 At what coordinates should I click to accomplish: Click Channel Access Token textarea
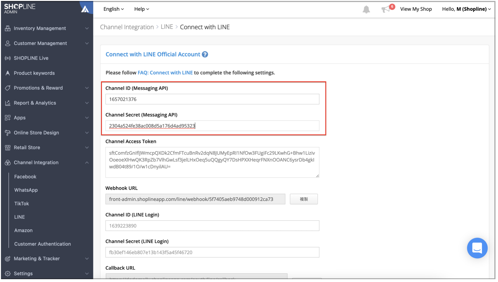(x=212, y=162)
